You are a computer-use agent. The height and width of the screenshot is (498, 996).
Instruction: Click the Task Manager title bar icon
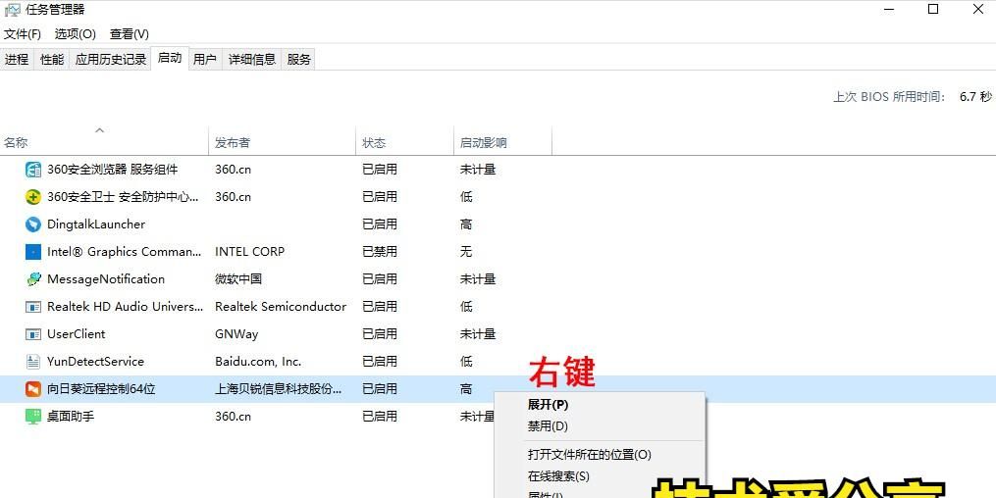point(12,10)
